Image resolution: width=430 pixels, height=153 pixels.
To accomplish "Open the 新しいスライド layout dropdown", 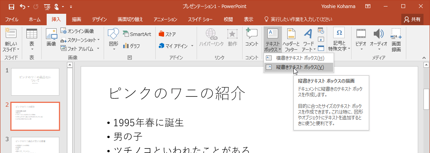I will (11, 47).
